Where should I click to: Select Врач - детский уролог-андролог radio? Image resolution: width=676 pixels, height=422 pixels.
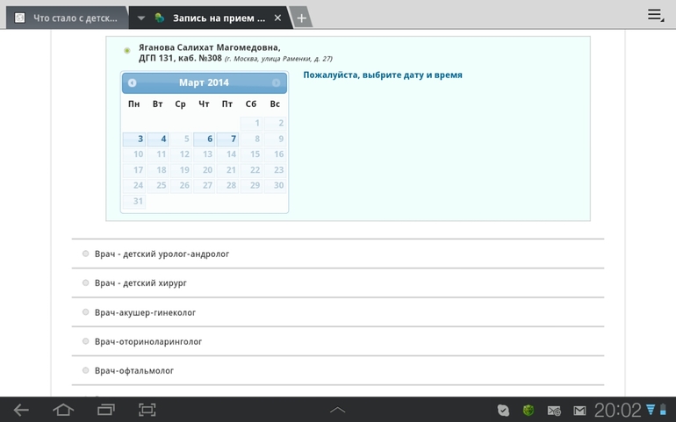86,254
